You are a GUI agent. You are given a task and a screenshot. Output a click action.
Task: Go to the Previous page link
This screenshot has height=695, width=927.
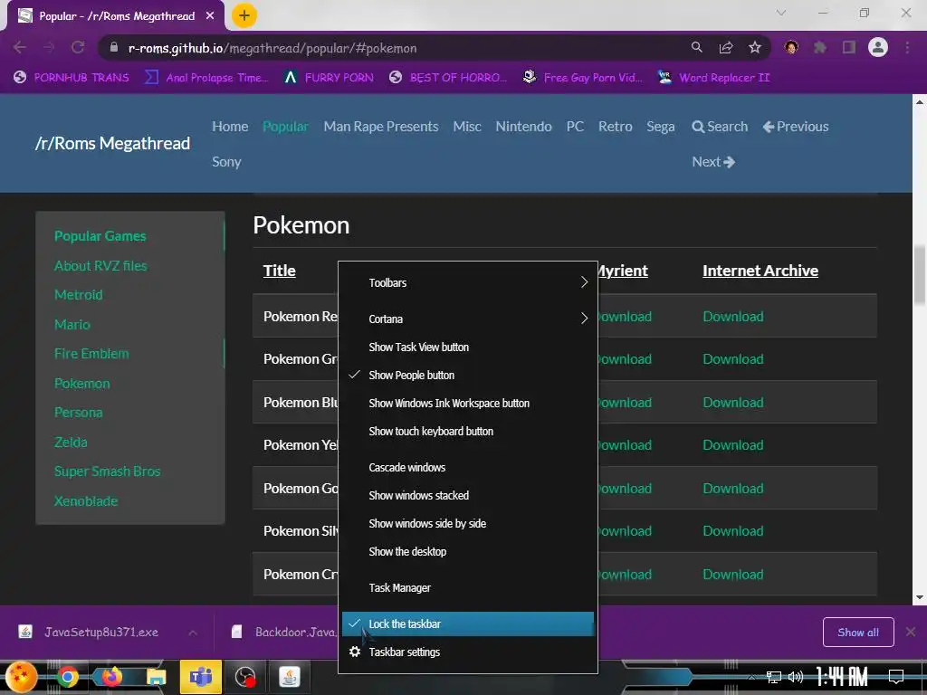coord(796,127)
